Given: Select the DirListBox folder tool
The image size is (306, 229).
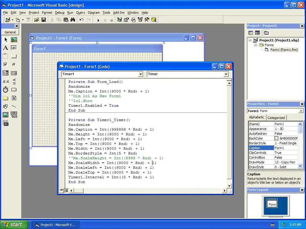Looking at the screenshot, I should (x=6, y=98).
